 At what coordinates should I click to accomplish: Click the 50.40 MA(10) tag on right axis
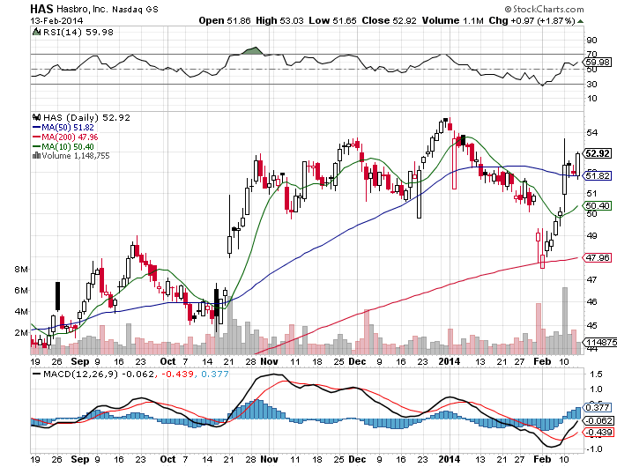point(598,205)
